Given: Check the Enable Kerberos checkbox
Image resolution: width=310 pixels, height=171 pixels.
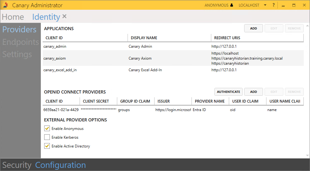Looking at the screenshot, I should pyautogui.click(x=47, y=137).
